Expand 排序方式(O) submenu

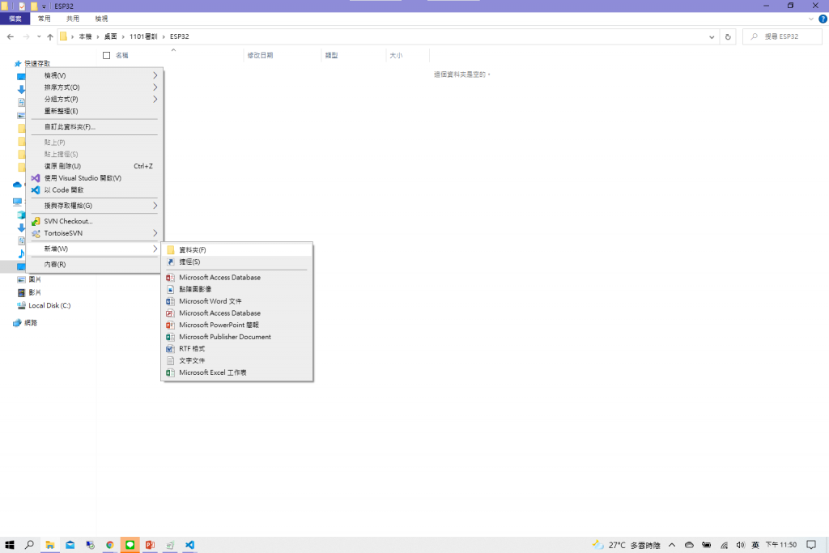click(94, 87)
